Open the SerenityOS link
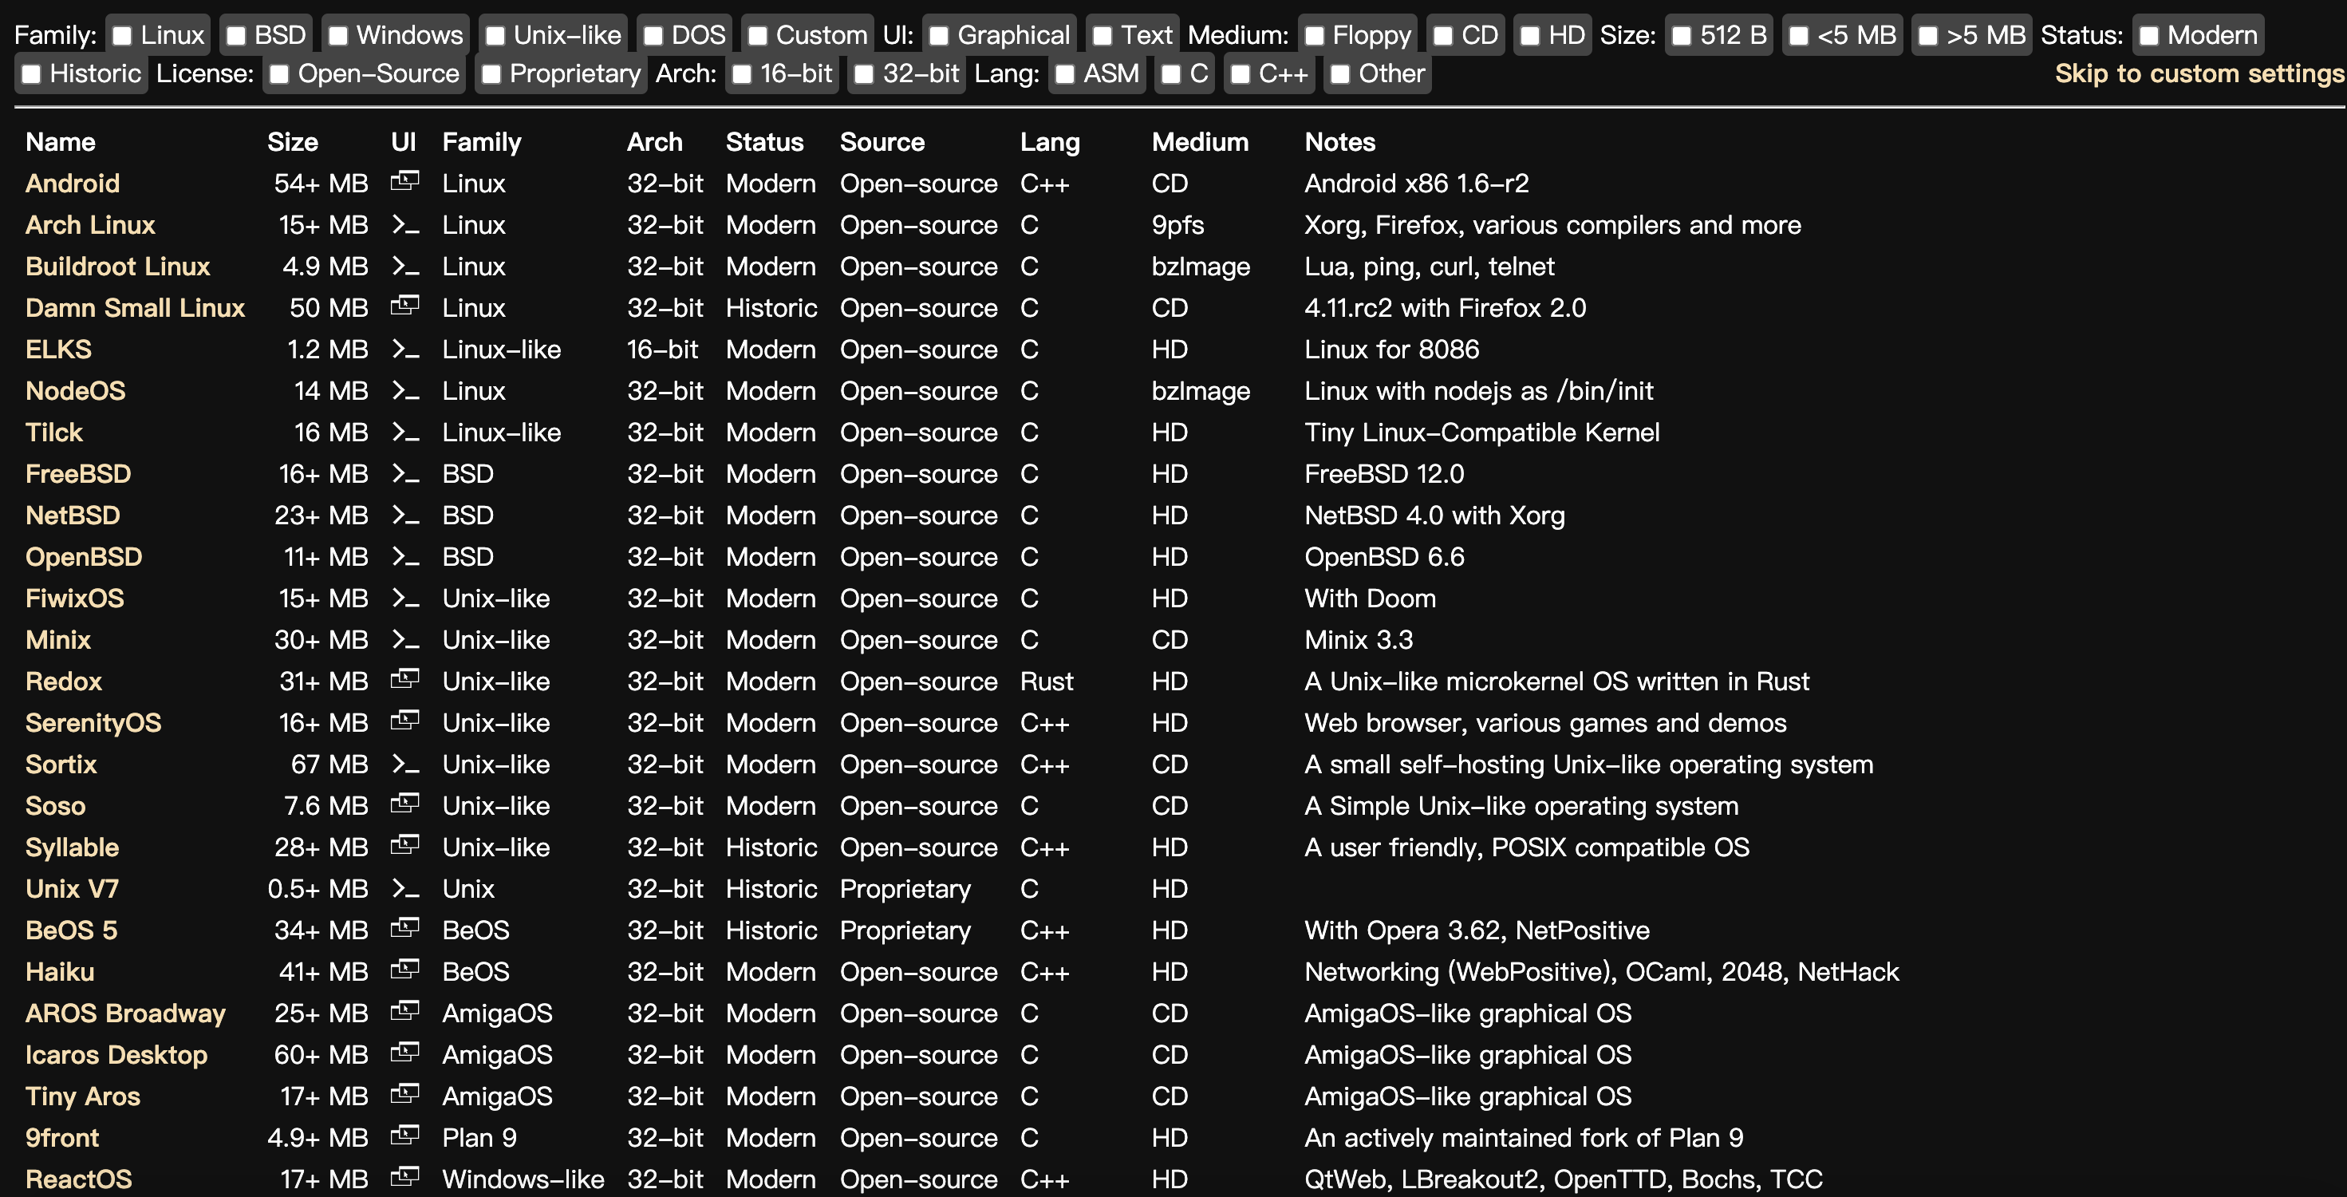 [93, 723]
